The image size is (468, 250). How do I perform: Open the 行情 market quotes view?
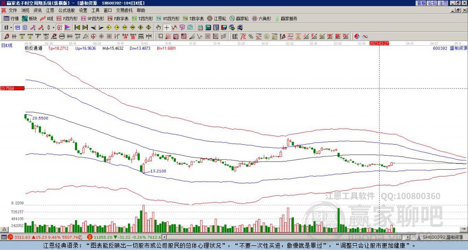(x=11, y=19)
